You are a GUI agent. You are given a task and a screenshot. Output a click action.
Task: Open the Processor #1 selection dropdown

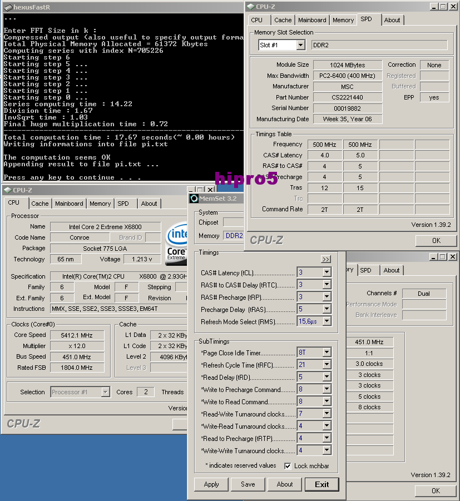(x=106, y=391)
